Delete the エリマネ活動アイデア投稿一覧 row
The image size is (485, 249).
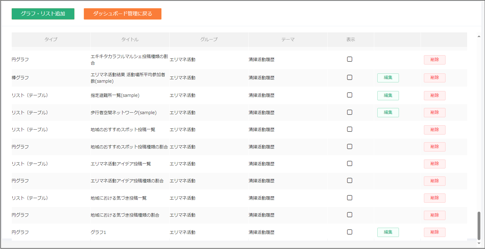pos(435,164)
